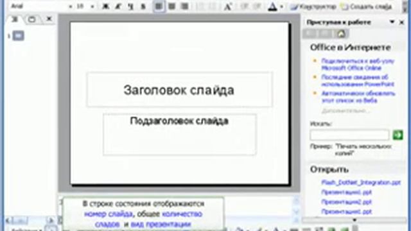The height and width of the screenshot is (231, 411).
Task: Click left arrow of slides pane scrollbar
Action: [x=8, y=221]
